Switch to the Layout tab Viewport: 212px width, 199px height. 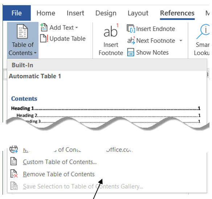[138, 13]
